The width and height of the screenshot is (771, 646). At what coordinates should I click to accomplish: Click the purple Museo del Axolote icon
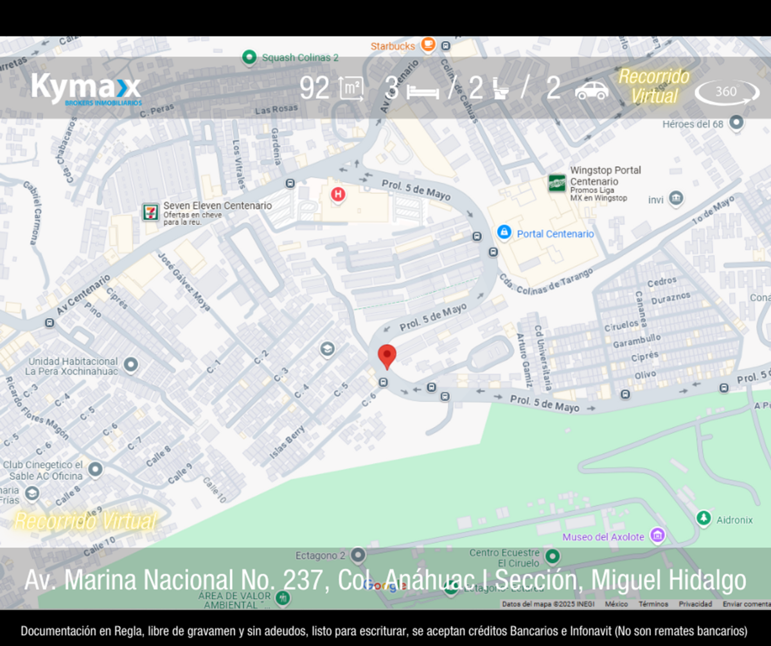point(657,535)
